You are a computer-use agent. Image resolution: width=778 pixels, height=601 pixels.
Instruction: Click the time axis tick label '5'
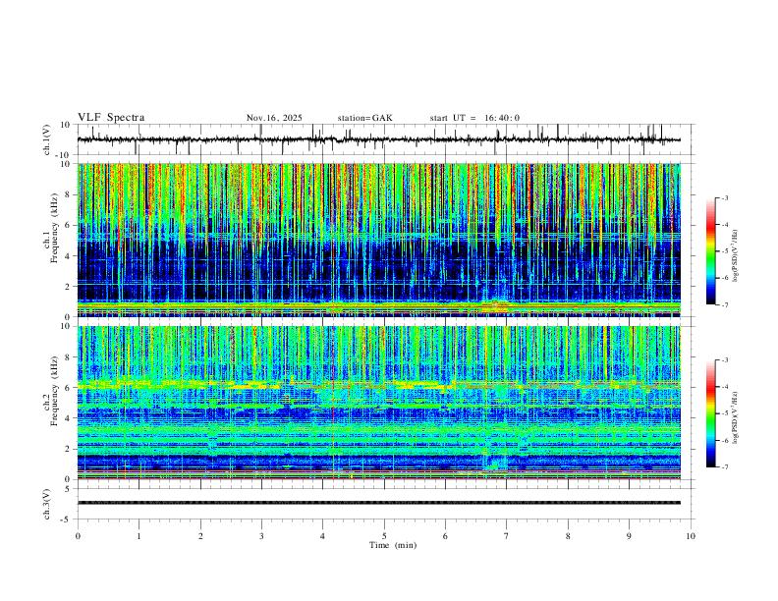pos(384,536)
